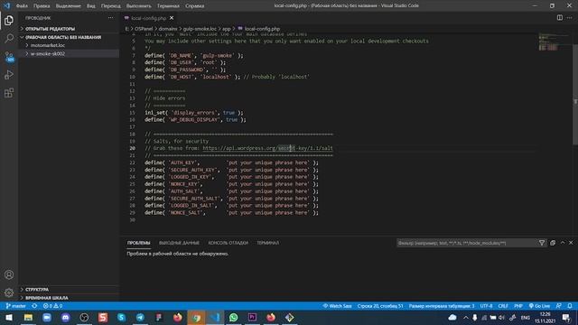Expand the Structure outline section
The height and width of the screenshot is (325, 578).
69,289
